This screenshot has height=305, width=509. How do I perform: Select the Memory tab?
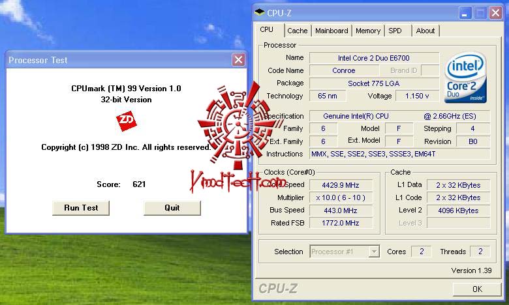[368, 31]
